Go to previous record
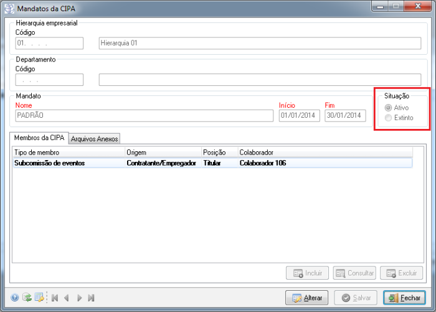 (x=67, y=298)
